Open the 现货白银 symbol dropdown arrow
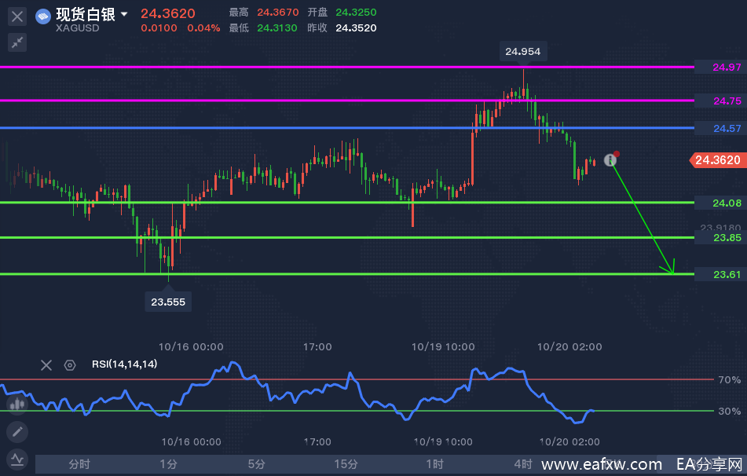 [x=124, y=14]
